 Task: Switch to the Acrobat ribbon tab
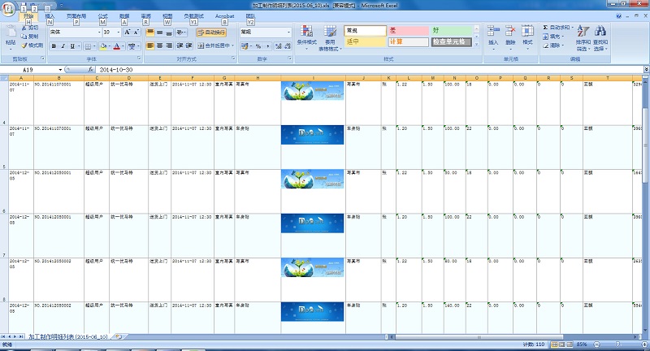(x=224, y=16)
